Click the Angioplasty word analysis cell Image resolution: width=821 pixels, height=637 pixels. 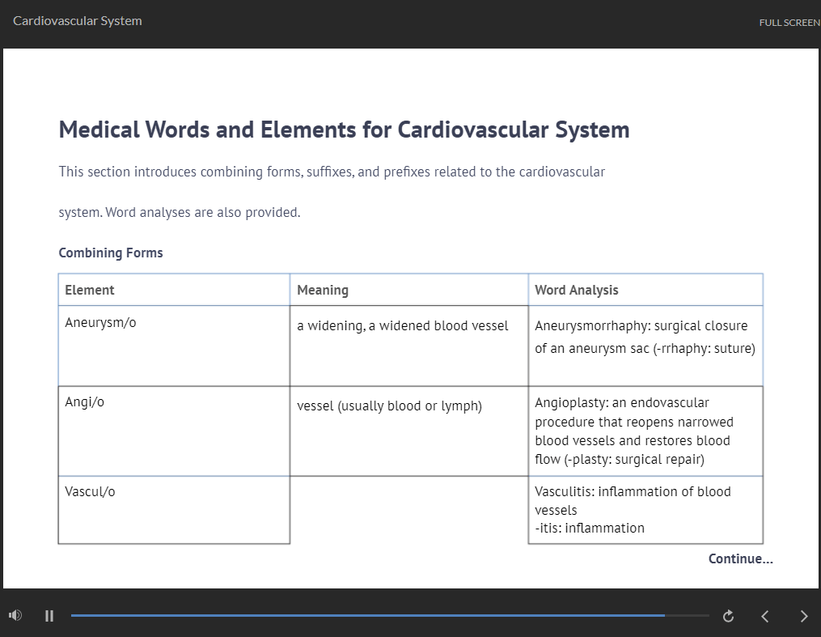click(x=645, y=431)
